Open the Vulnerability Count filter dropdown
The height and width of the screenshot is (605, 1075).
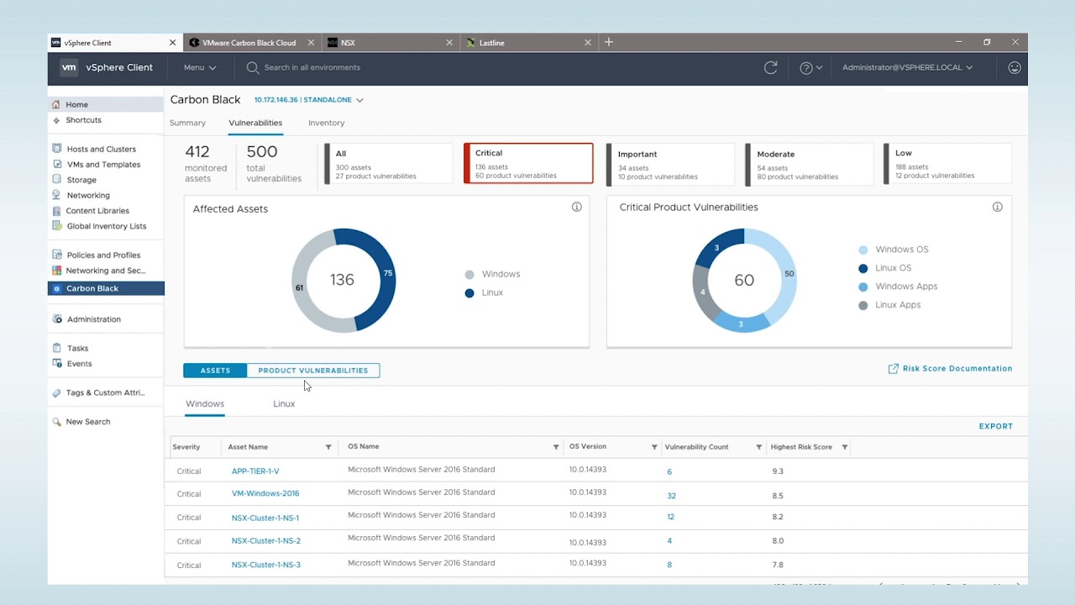(758, 446)
